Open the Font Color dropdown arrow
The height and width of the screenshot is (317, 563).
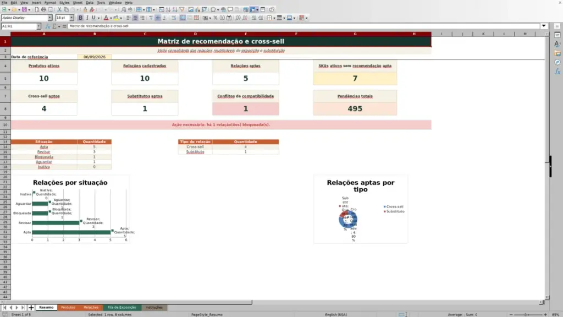point(111,18)
